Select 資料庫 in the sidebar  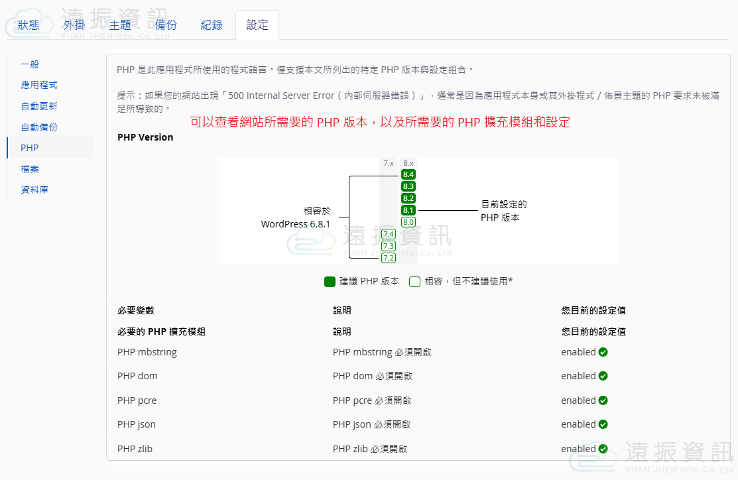(34, 190)
